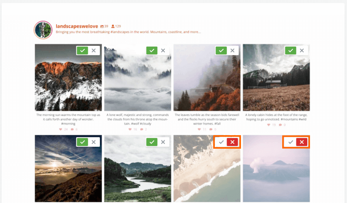The width and height of the screenshot is (347, 203).
Task: Approve the beach aerial photo with checkmark
Action: tap(221, 142)
